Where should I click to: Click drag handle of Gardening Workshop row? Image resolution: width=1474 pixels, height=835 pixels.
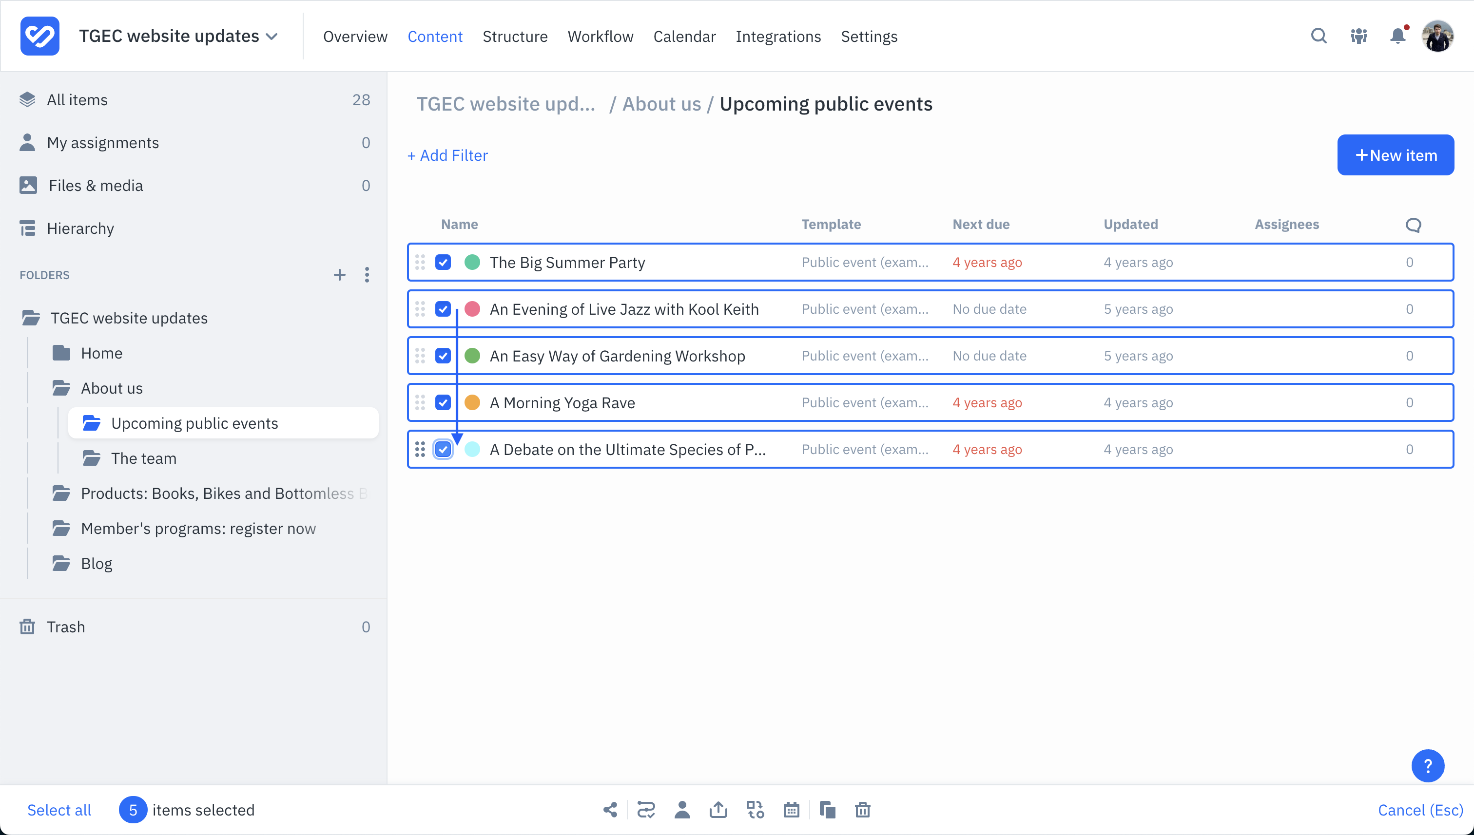[420, 356]
